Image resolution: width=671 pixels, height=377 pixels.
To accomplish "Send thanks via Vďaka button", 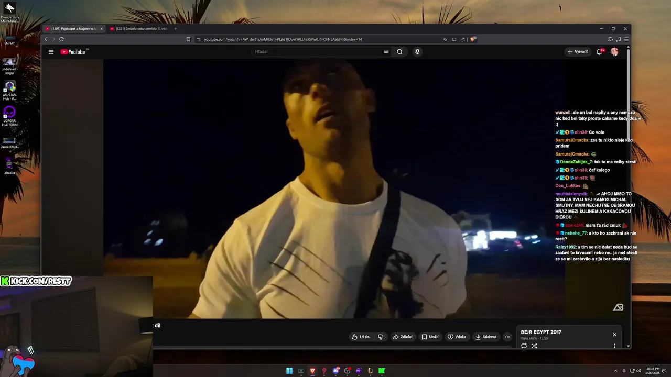I will [457, 337].
